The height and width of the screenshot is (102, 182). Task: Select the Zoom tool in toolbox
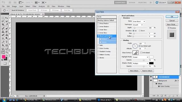(7, 52)
